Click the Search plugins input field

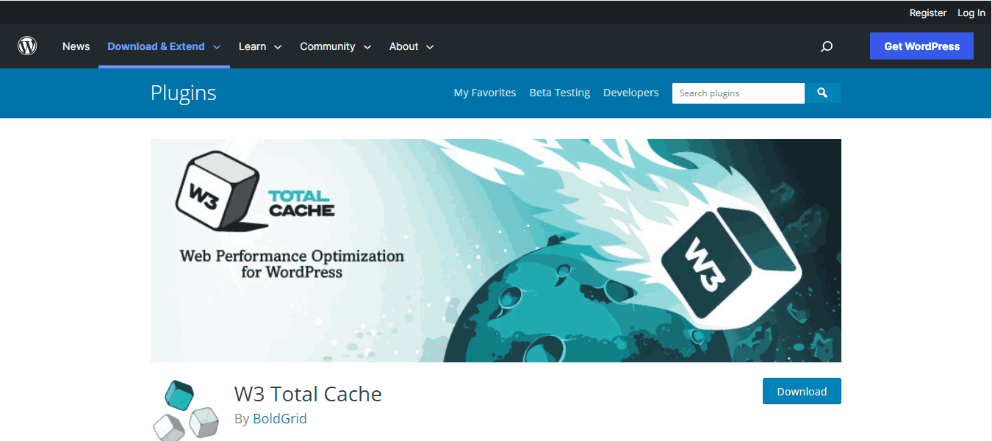click(738, 93)
